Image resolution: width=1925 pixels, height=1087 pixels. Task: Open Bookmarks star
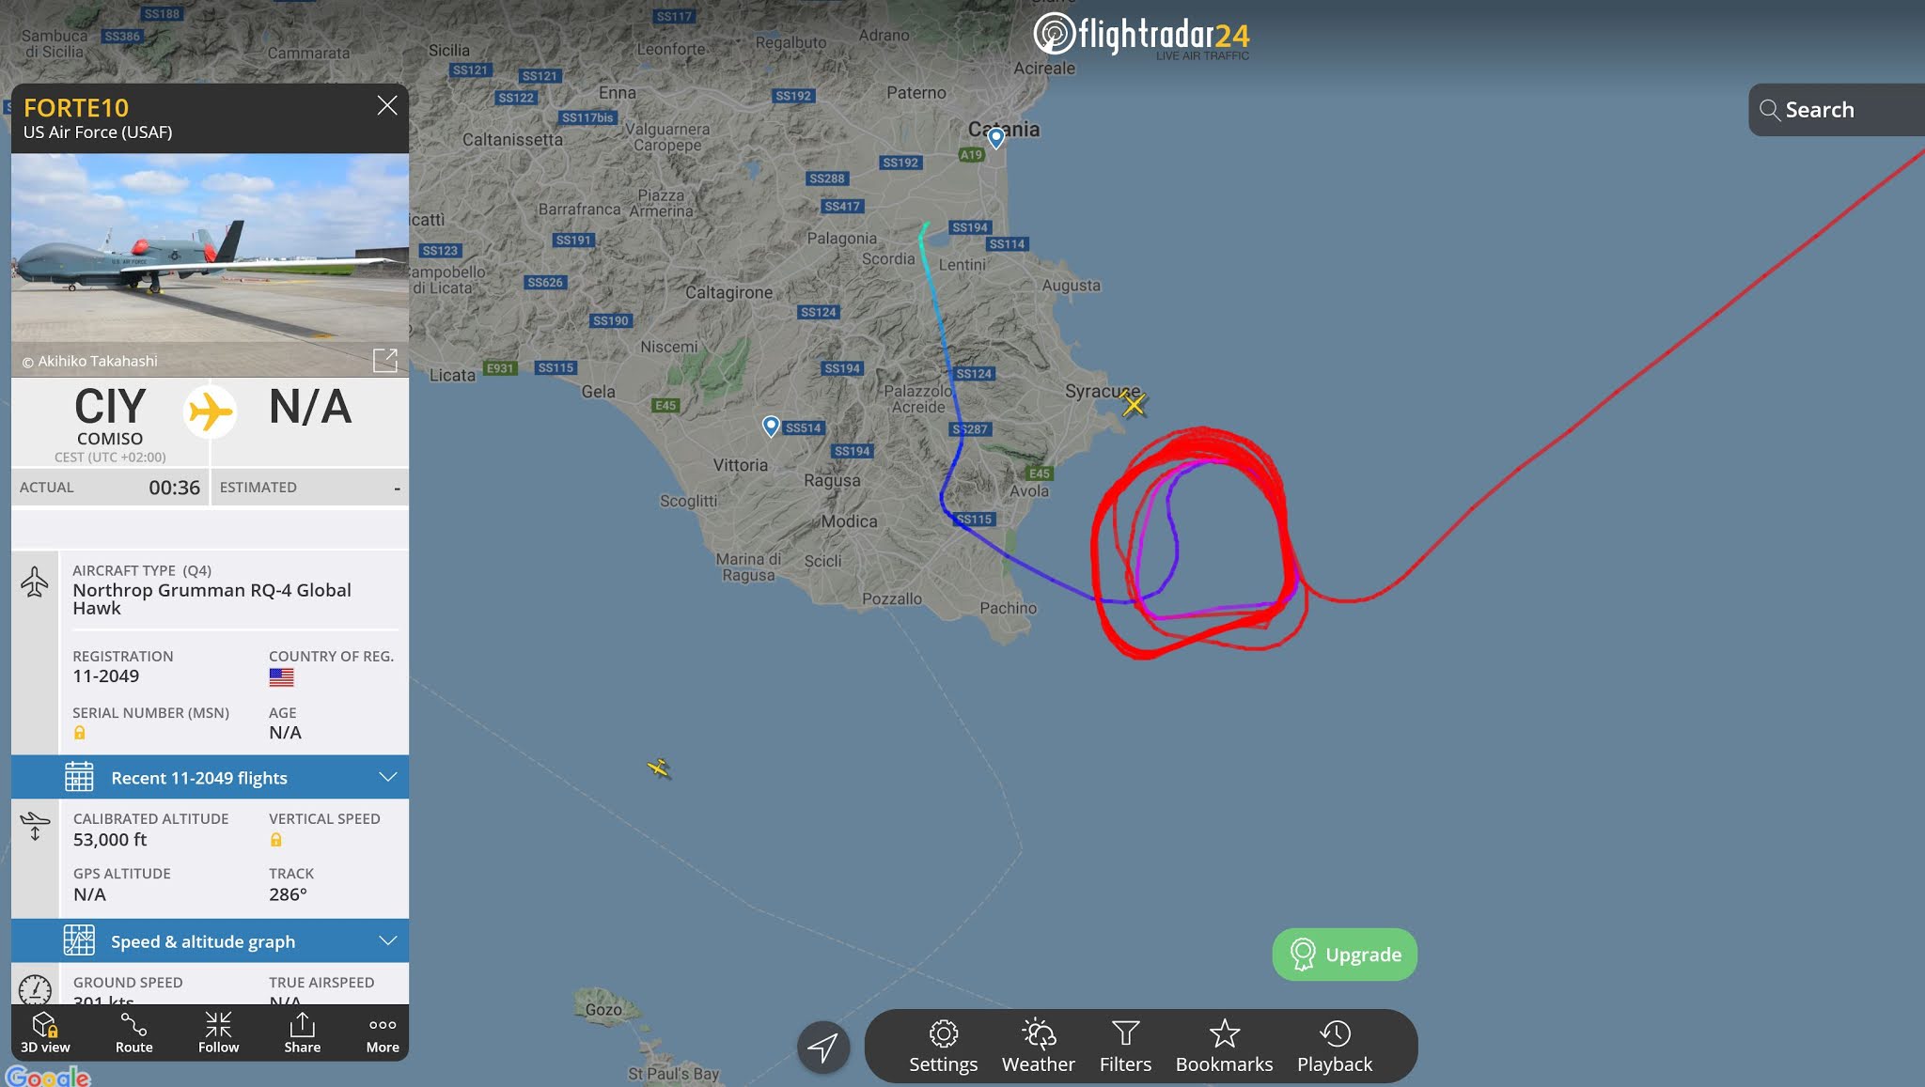pos(1224,1047)
